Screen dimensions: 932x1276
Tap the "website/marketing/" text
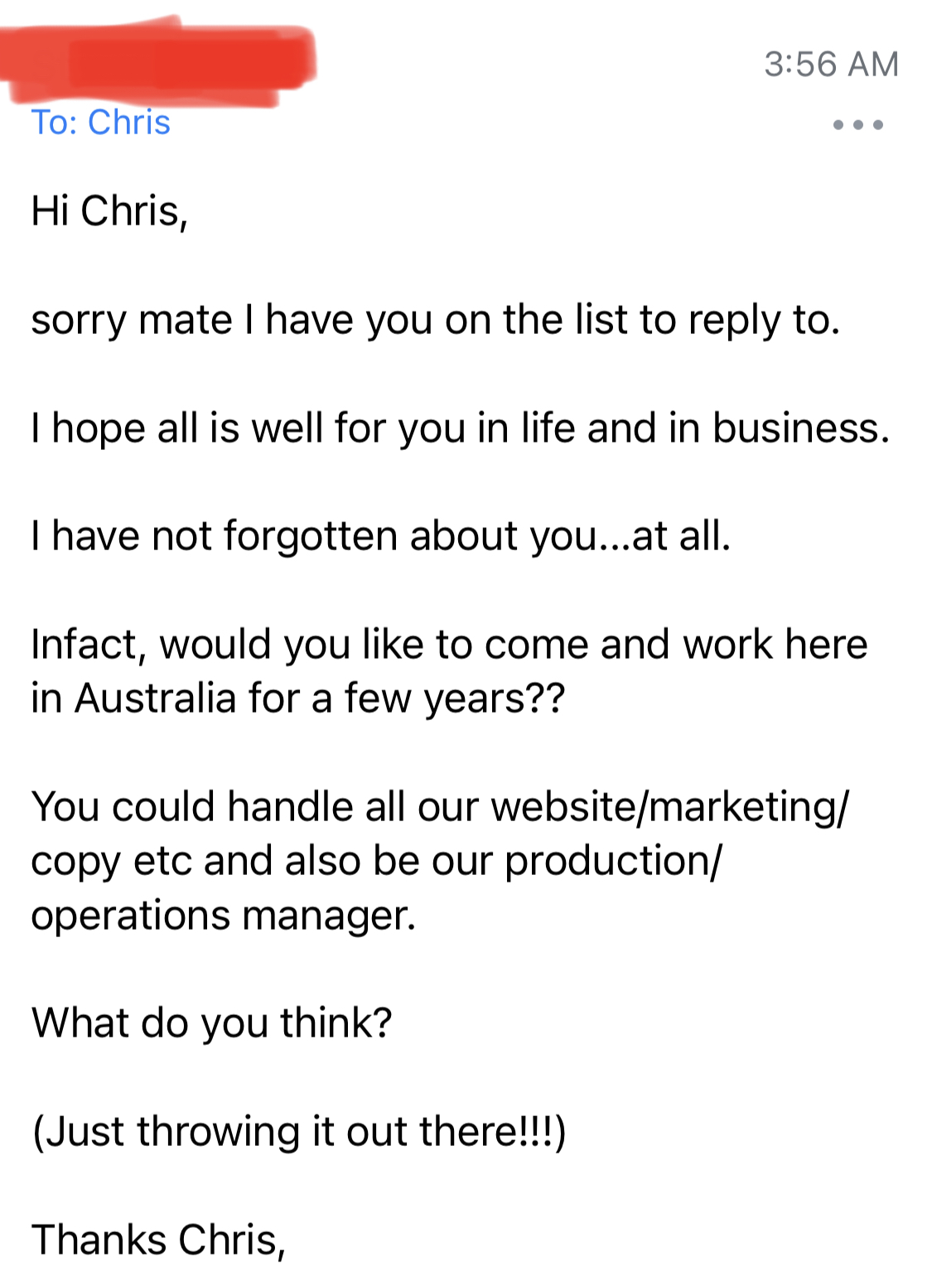pyautogui.click(x=670, y=807)
